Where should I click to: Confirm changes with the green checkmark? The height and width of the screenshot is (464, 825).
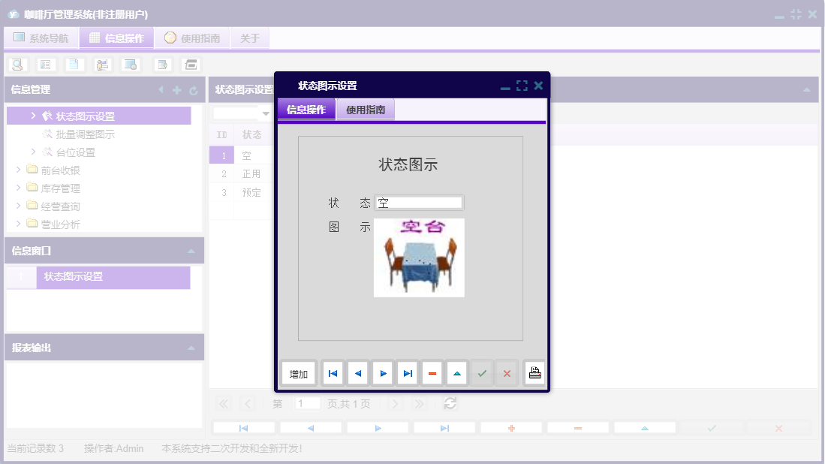[x=482, y=372]
